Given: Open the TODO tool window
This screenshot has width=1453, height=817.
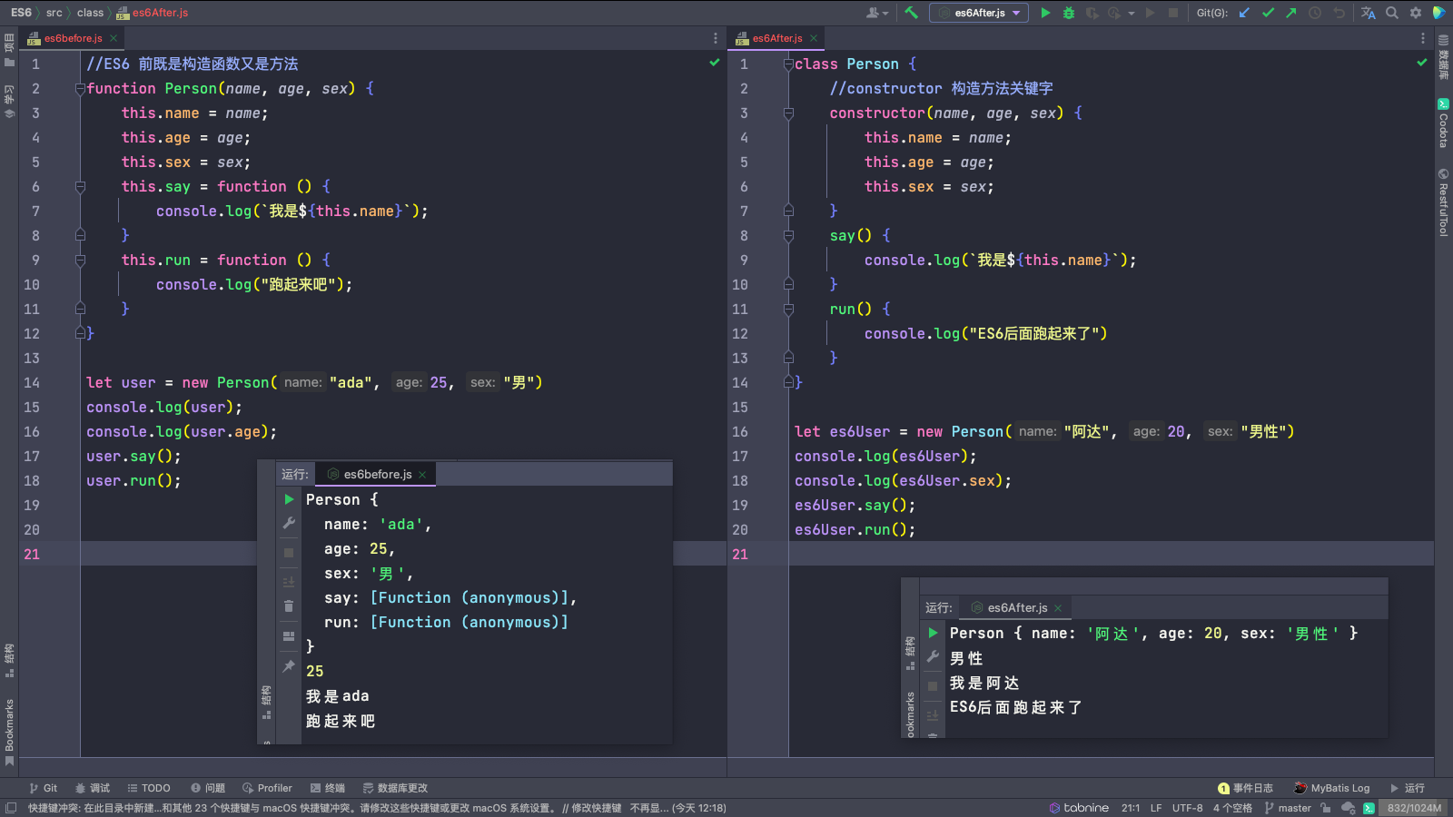Looking at the screenshot, I should point(149,788).
